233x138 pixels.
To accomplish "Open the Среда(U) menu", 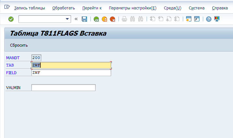I will click(x=173, y=8).
